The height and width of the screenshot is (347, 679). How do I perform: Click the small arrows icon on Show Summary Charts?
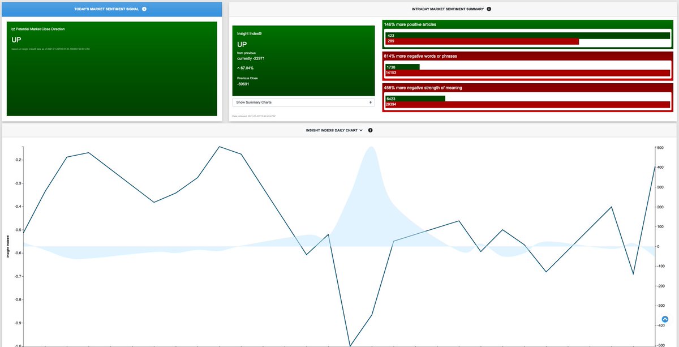click(x=371, y=101)
